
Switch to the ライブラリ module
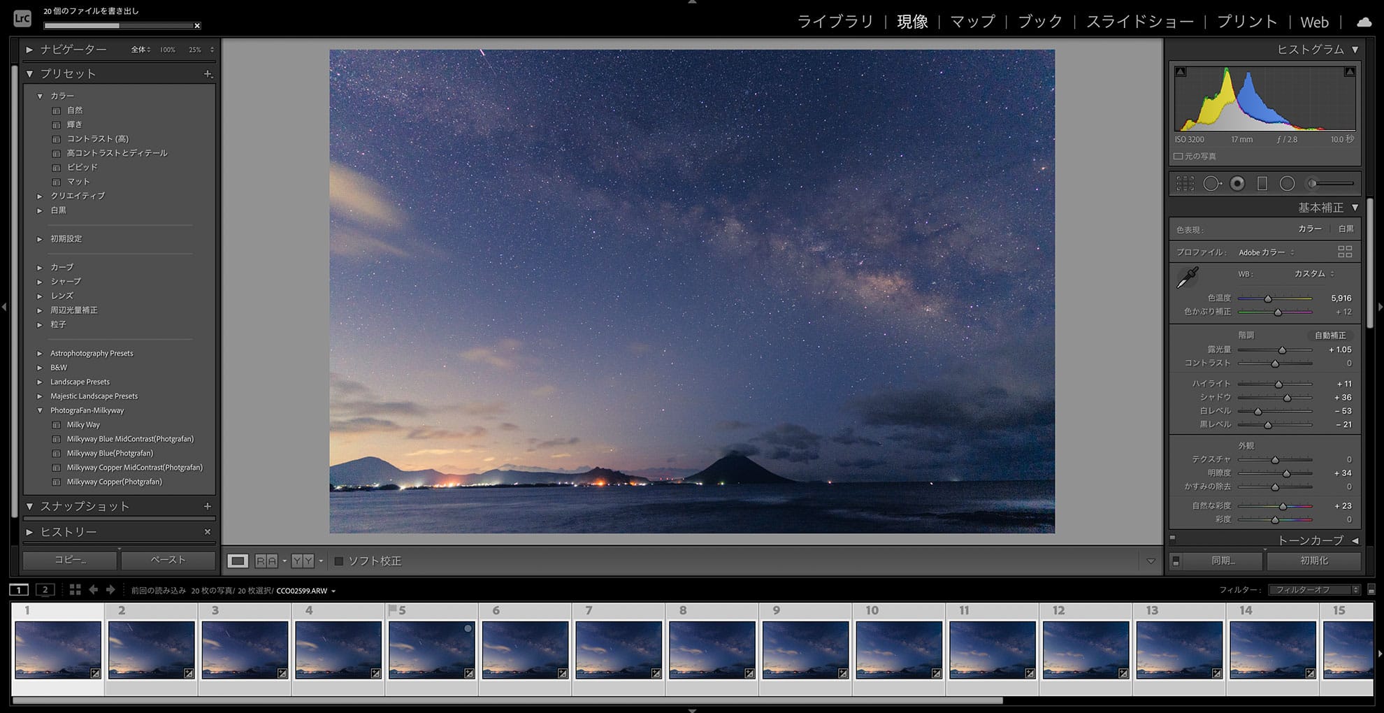835,22
